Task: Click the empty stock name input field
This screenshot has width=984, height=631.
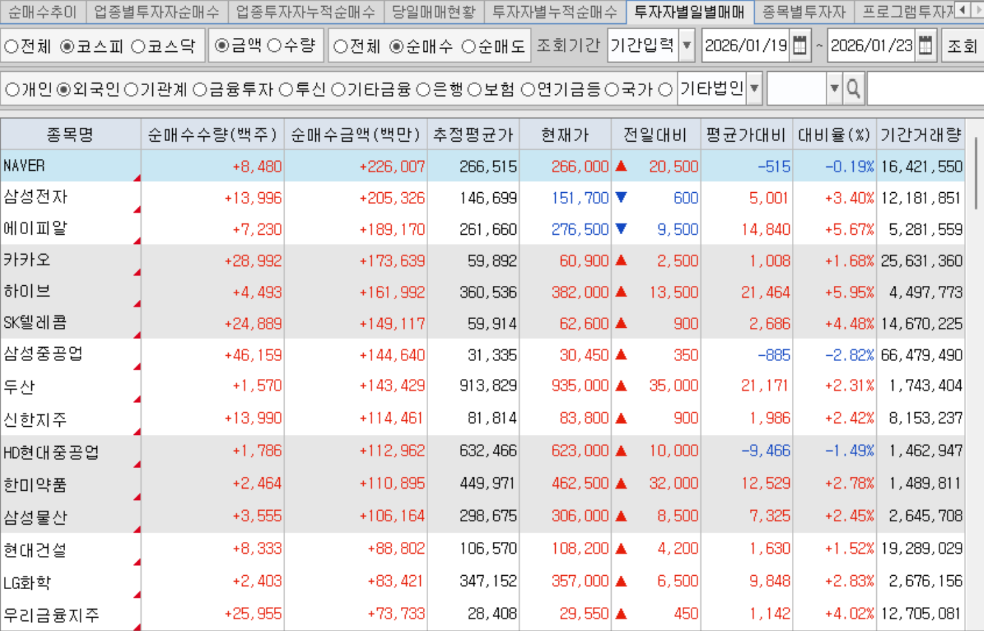Action: coord(924,88)
